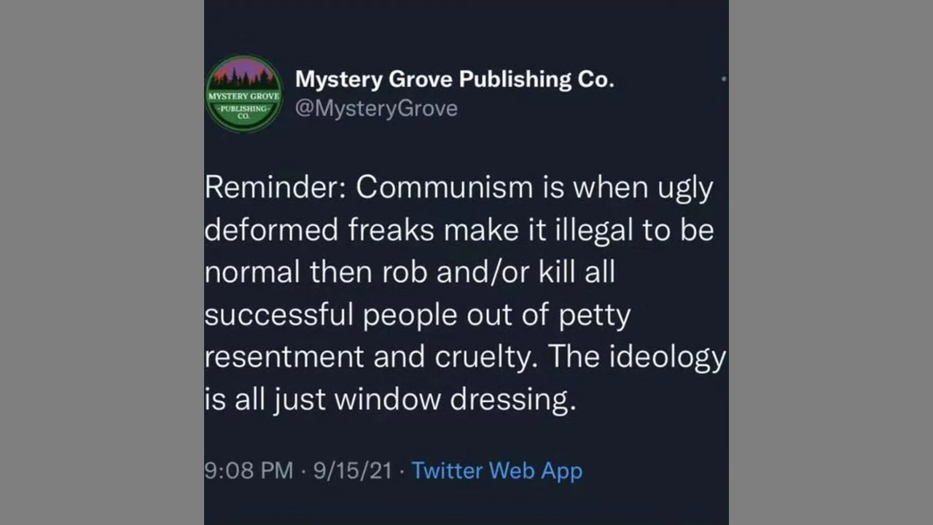This screenshot has height=525, width=933.
Task: Click the word 'Communism' in the tweet
Action: [444, 187]
